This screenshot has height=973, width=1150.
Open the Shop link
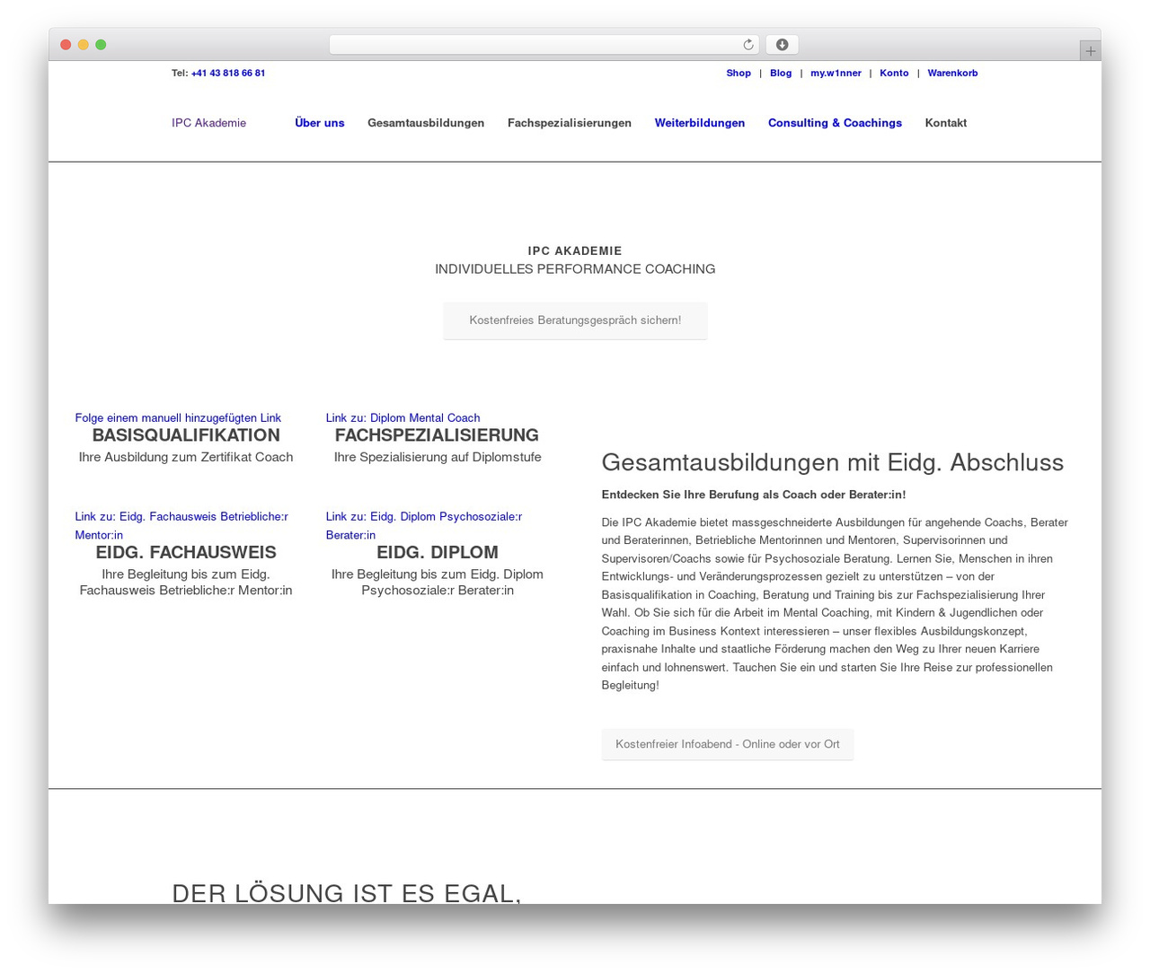739,74
